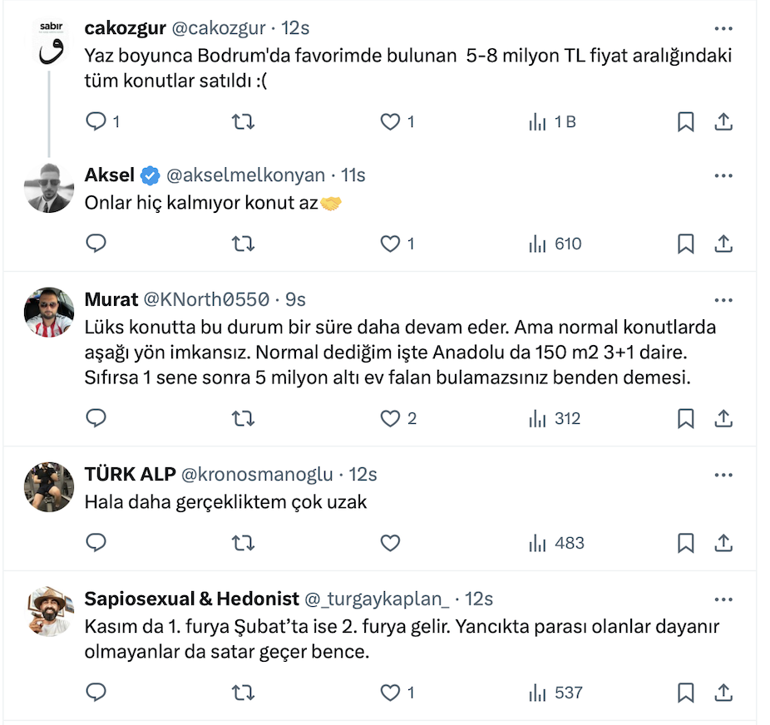
Task: Like TÜRK ALP's tweet
Action: [x=390, y=543]
